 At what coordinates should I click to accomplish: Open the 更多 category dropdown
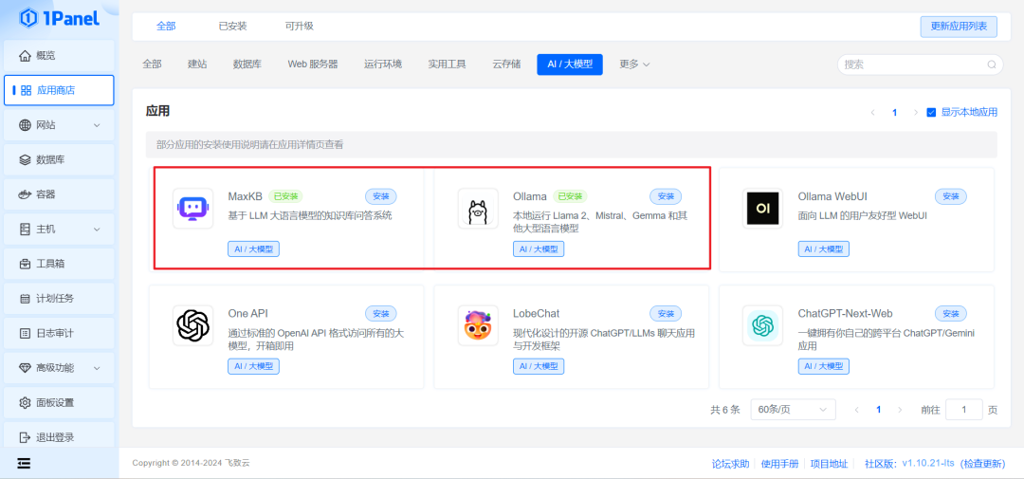634,64
